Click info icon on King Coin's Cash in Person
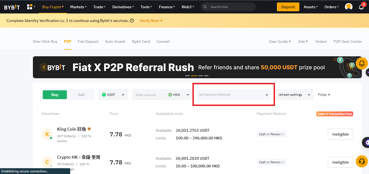The image size is (369, 174). (283, 134)
